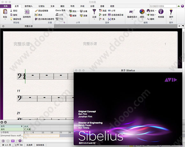Click the find-in-ribbon search field

point(163,6)
